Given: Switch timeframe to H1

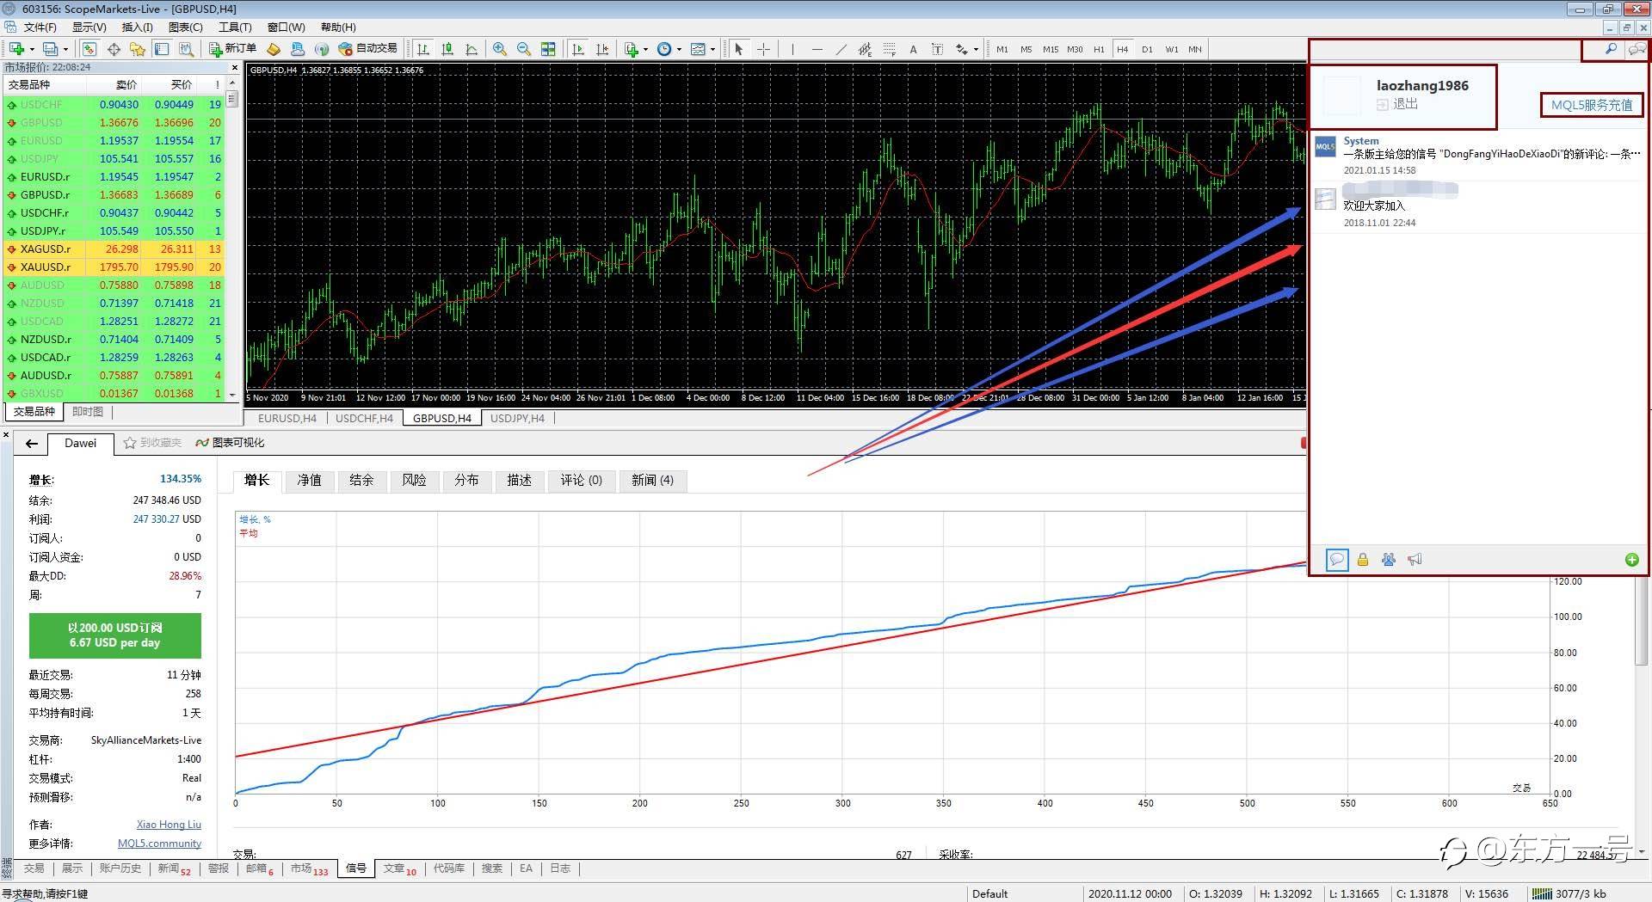Looking at the screenshot, I should point(1099,49).
